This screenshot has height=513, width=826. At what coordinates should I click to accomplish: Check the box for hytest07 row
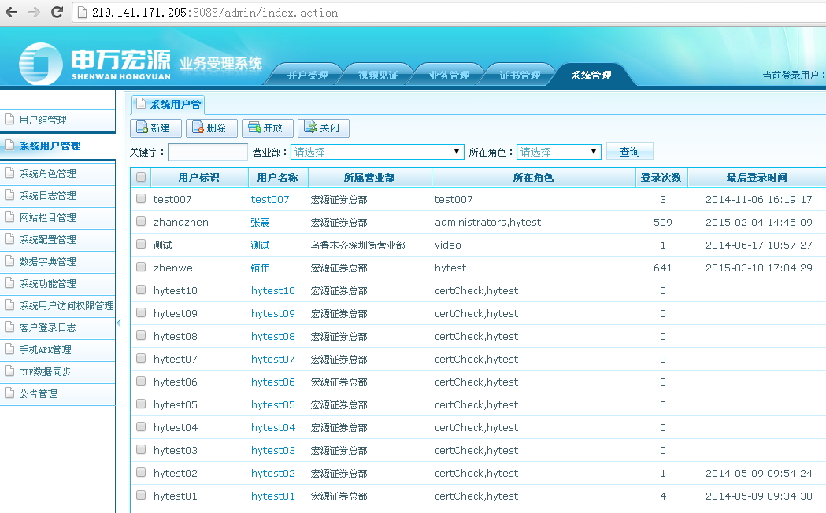point(141,358)
